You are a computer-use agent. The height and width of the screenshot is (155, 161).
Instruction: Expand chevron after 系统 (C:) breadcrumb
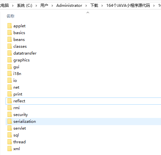pos(36,6)
